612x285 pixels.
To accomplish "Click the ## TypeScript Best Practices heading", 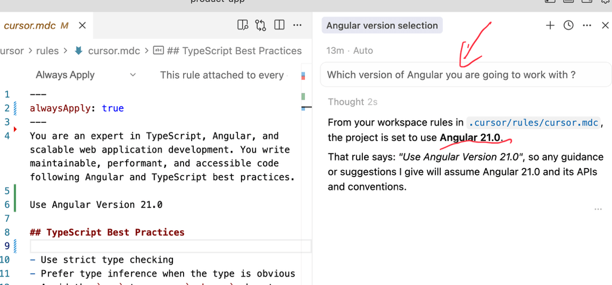I will (x=107, y=232).
